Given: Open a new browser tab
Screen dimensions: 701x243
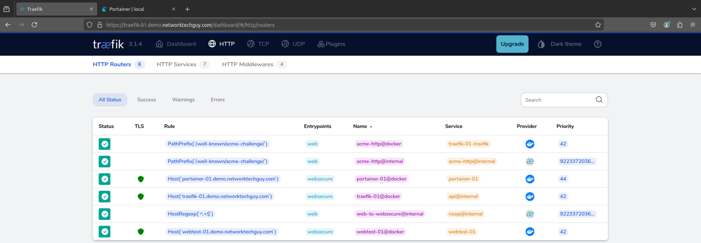Looking at the screenshot, I should (188, 9).
